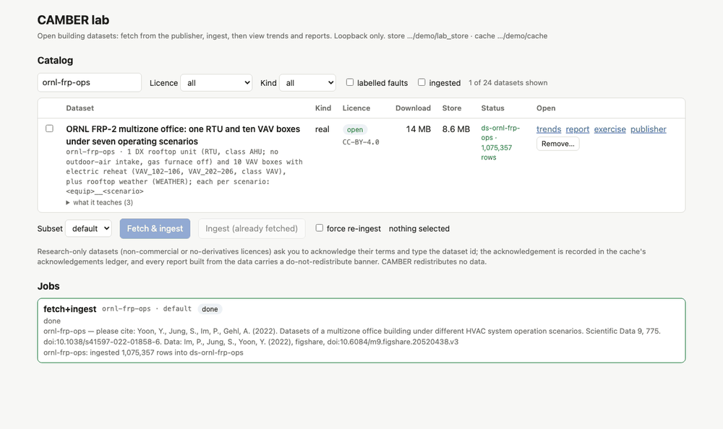Viewport: 723px width, 429px height.
Task: Click the 'fetch+ingest' job title
Action: pyautogui.click(x=70, y=309)
